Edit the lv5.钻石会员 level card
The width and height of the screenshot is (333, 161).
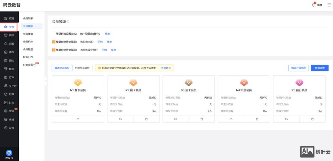click(x=286, y=119)
